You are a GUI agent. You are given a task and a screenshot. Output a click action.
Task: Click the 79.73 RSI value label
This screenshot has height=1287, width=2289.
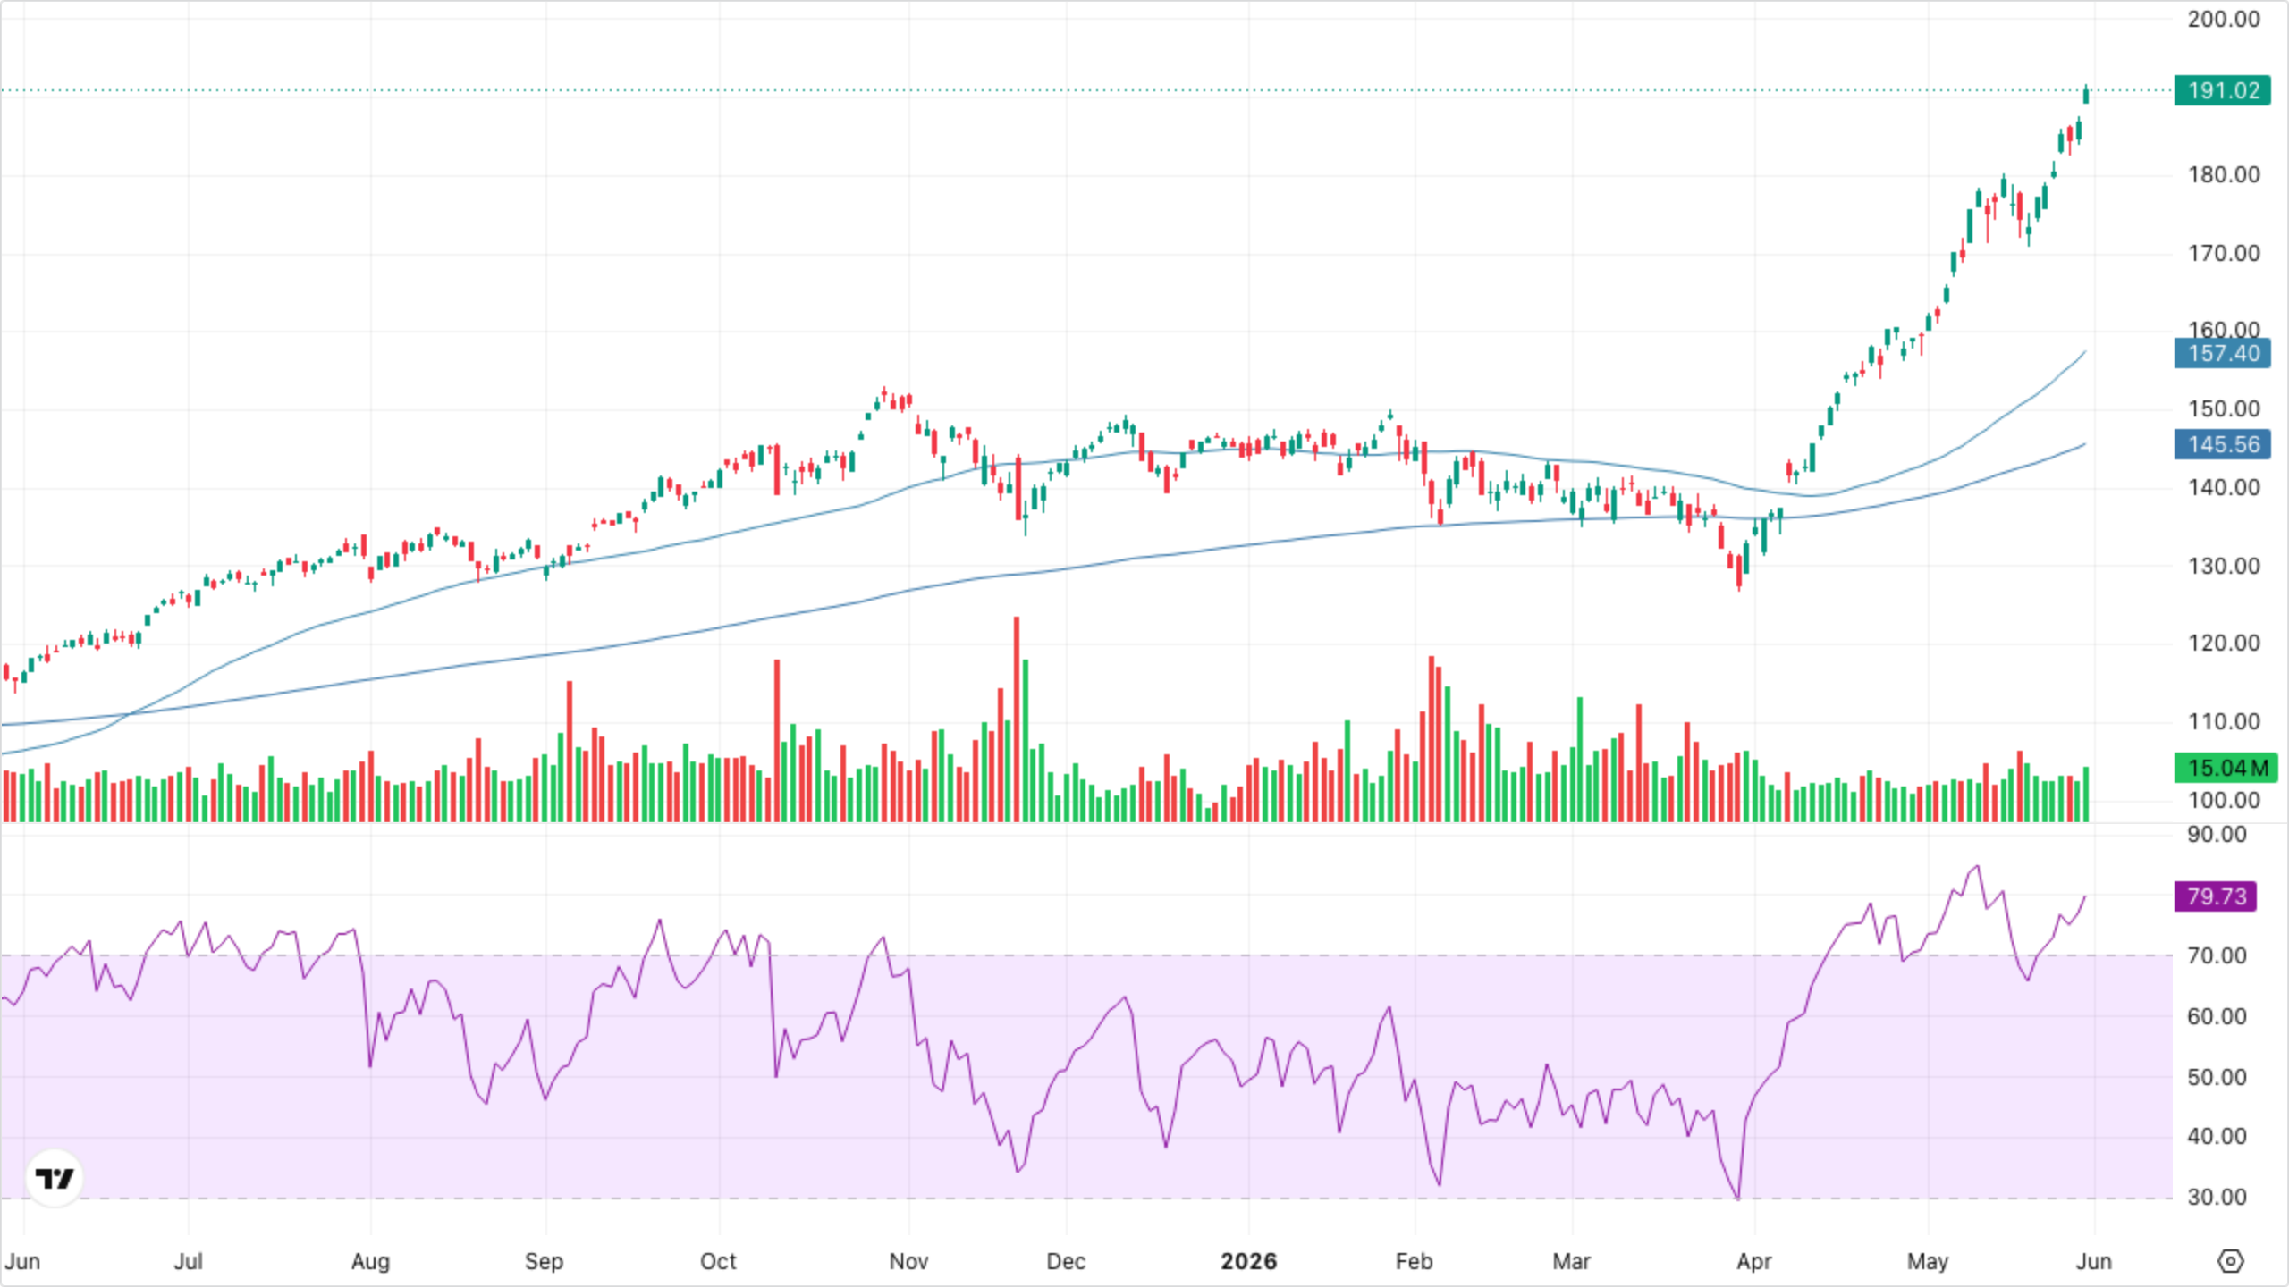click(2216, 896)
